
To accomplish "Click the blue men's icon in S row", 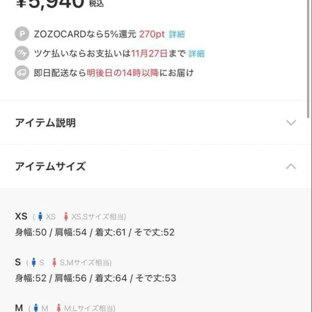I will click(x=34, y=263).
